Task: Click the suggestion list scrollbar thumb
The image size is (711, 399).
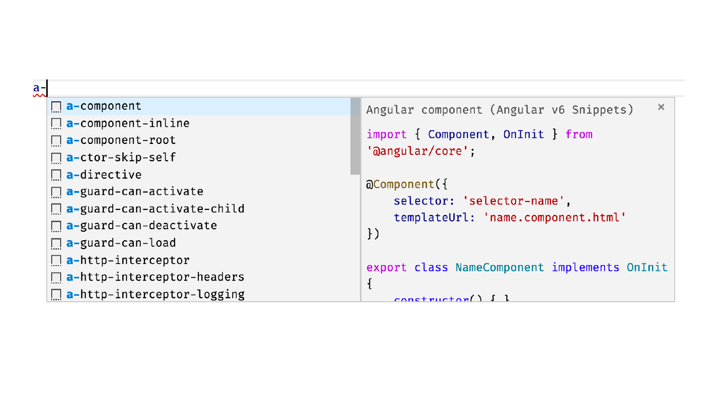Action: (355, 136)
